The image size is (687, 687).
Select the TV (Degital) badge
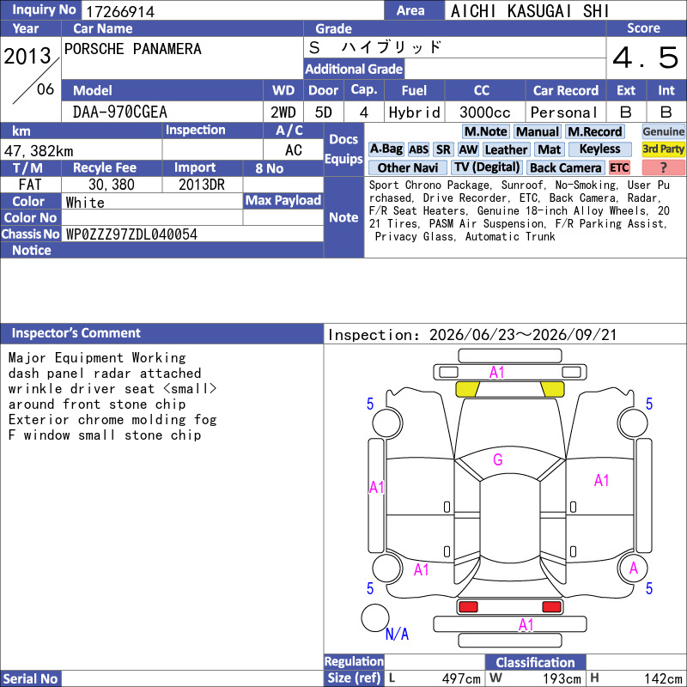pos(487,167)
